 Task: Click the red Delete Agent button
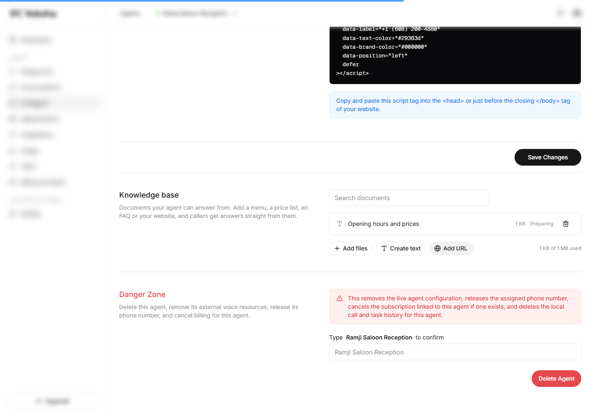click(556, 379)
